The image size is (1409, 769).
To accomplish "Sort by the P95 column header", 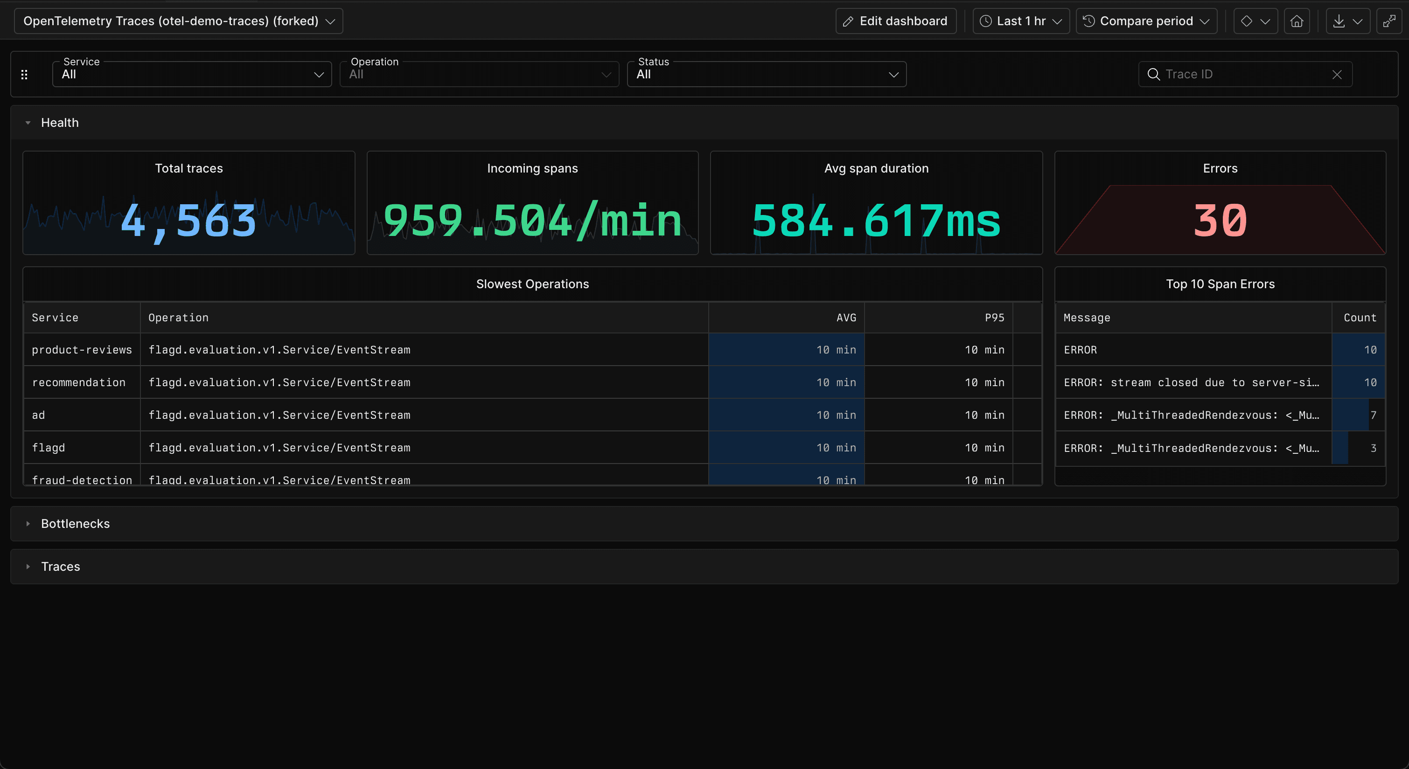I will pos(939,318).
